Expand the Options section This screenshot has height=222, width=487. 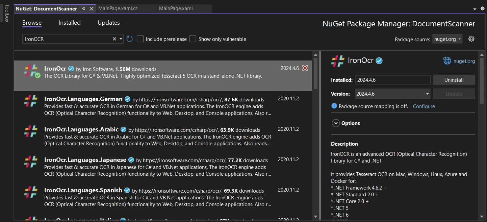[336, 123]
